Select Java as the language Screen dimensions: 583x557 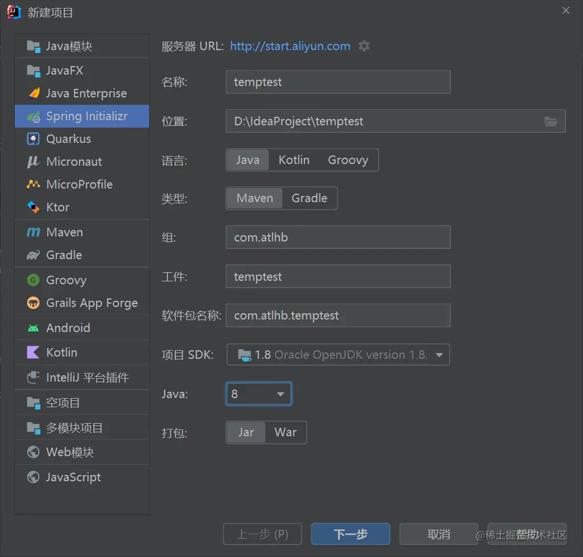pos(248,160)
